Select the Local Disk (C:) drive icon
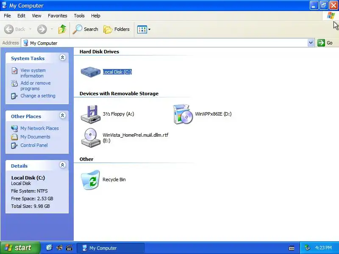The image size is (339, 254). 91,72
